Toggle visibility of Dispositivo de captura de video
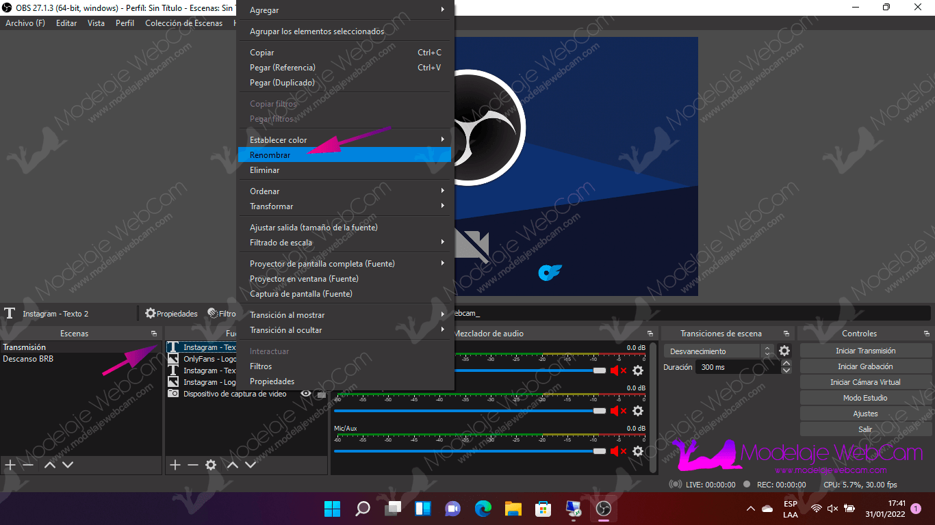Viewport: 935px width, 525px height. 306,394
